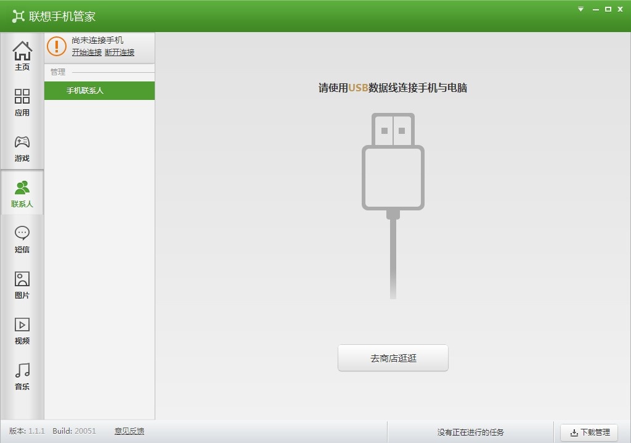This screenshot has height=443, width=631.
Task: Minimize the 联想手机管家 window
Action: tap(596, 9)
